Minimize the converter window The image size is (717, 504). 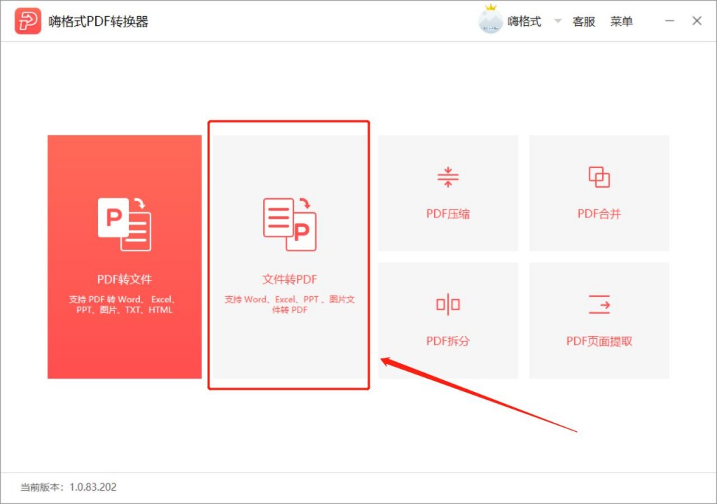(x=669, y=21)
